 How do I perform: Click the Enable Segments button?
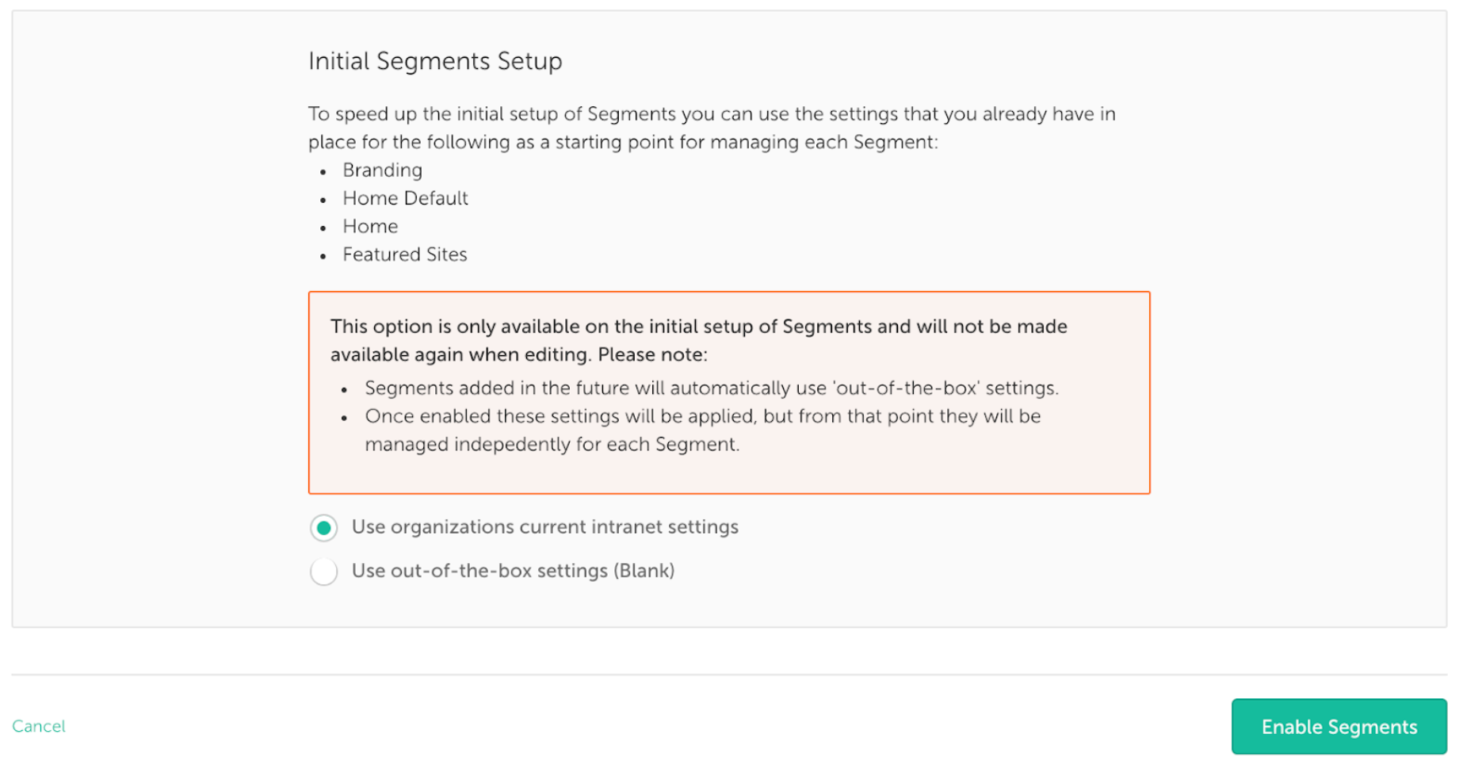tap(1339, 726)
